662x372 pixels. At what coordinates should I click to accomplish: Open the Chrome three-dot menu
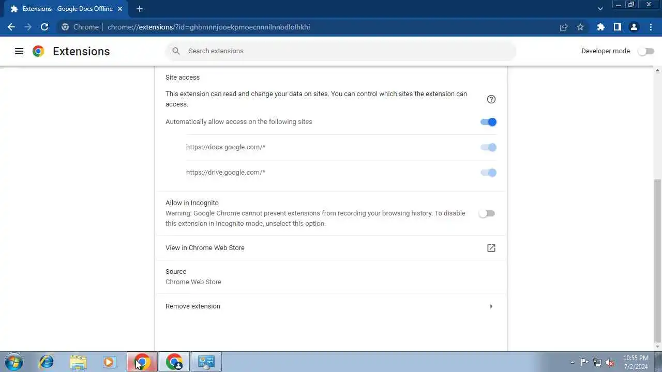(651, 27)
